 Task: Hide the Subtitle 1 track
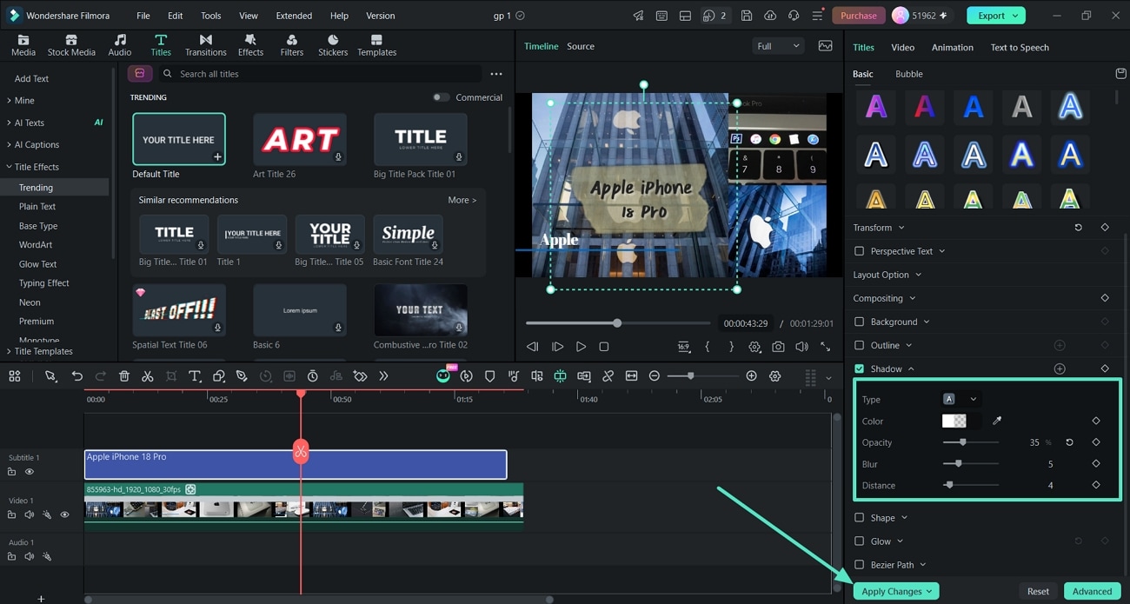coord(30,472)
